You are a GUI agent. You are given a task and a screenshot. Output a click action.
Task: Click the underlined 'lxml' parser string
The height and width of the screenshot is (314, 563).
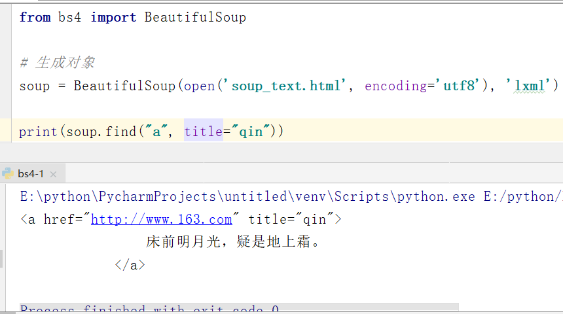pyautogui.click(x=530, y=86)
